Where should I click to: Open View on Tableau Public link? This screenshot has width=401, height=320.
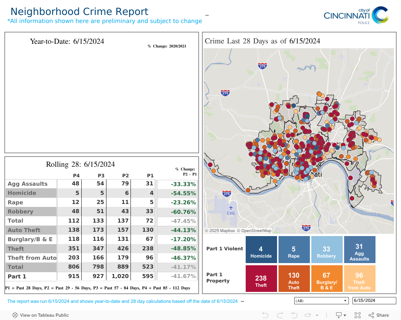[x=44, y=315]
